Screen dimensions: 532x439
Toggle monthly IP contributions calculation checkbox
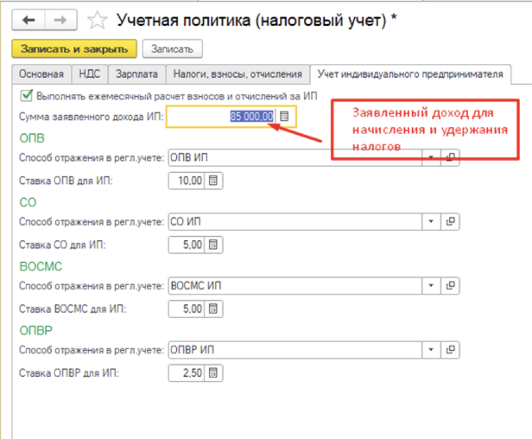point(25,96)
